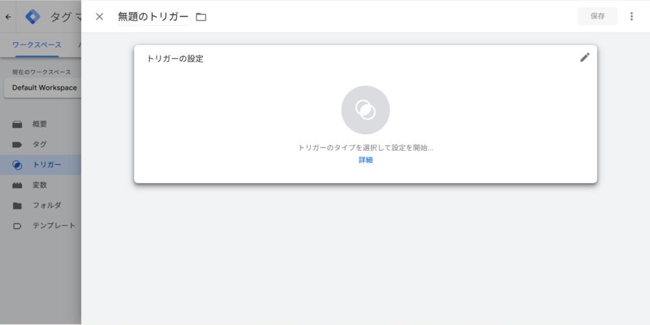Viewport: 650px width, 325px height.
Task: Open the three-dot more options menu
Action: [x=631, y=16]
